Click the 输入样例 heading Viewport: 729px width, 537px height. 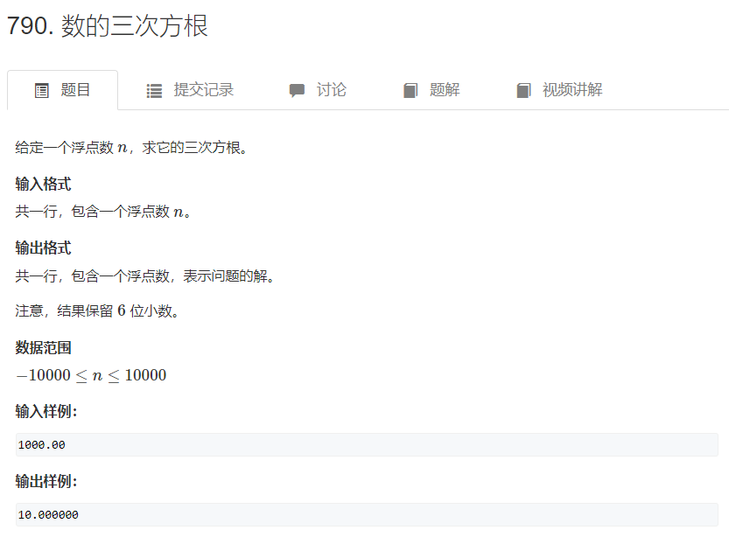point(46,412)
